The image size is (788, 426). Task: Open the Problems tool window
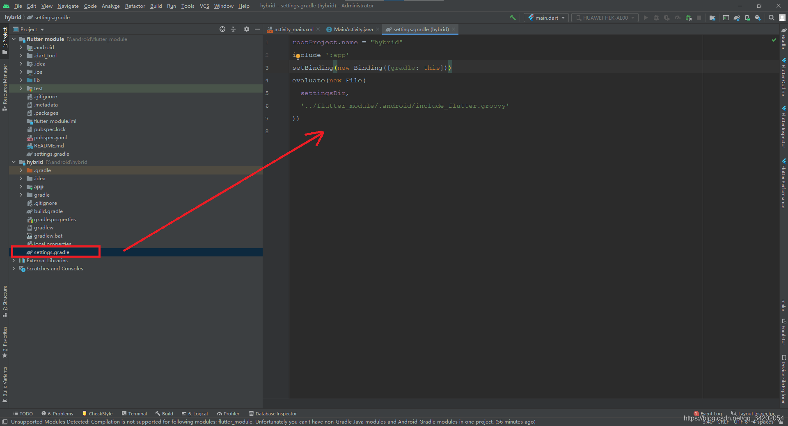click(x=57, y=413)
